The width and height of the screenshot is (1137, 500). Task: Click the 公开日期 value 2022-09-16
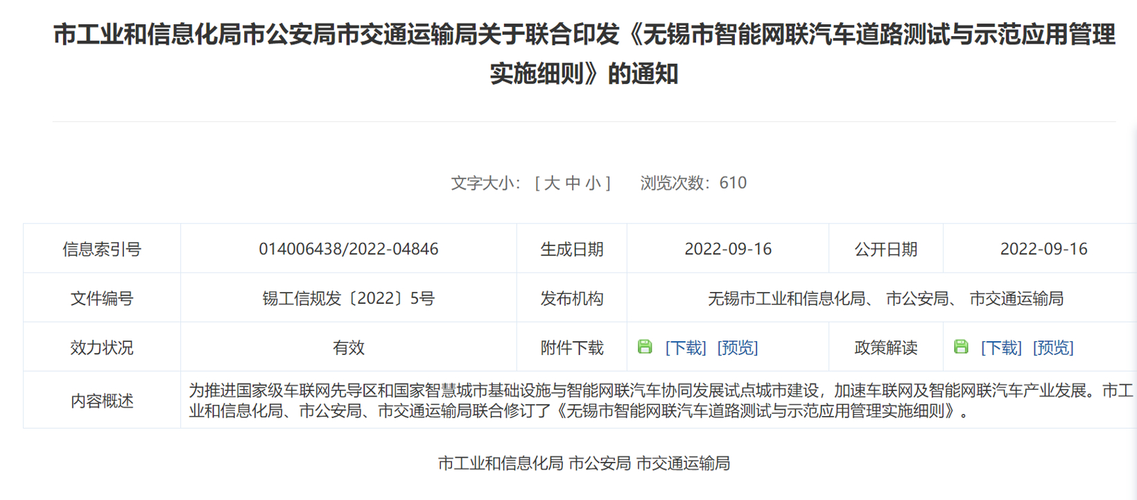[1043, 249]
